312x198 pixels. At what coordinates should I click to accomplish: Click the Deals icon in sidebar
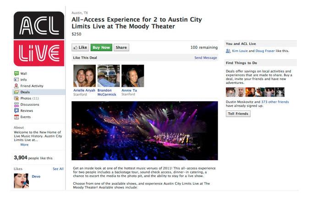pyautogui.click(x=16, y=92)
